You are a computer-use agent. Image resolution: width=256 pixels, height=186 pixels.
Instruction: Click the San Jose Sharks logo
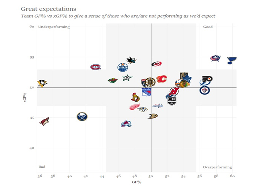131,60
